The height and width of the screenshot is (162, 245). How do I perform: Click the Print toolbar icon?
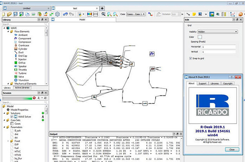pos(27,14)
